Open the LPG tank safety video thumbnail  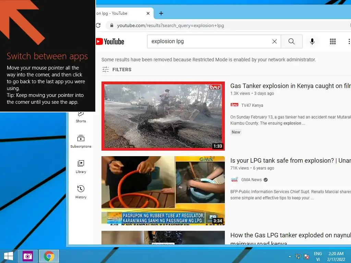coord(163,190)
